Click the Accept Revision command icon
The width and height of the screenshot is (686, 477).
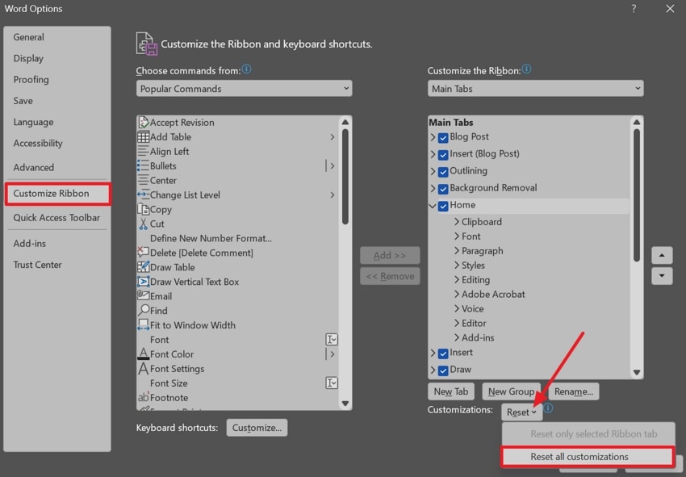[143, 122]
